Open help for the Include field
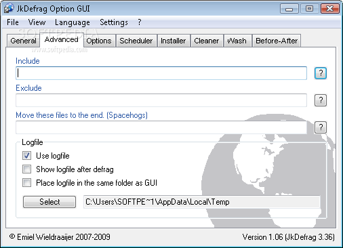This screenshot has width=343, height=248. tap(321, 73)
